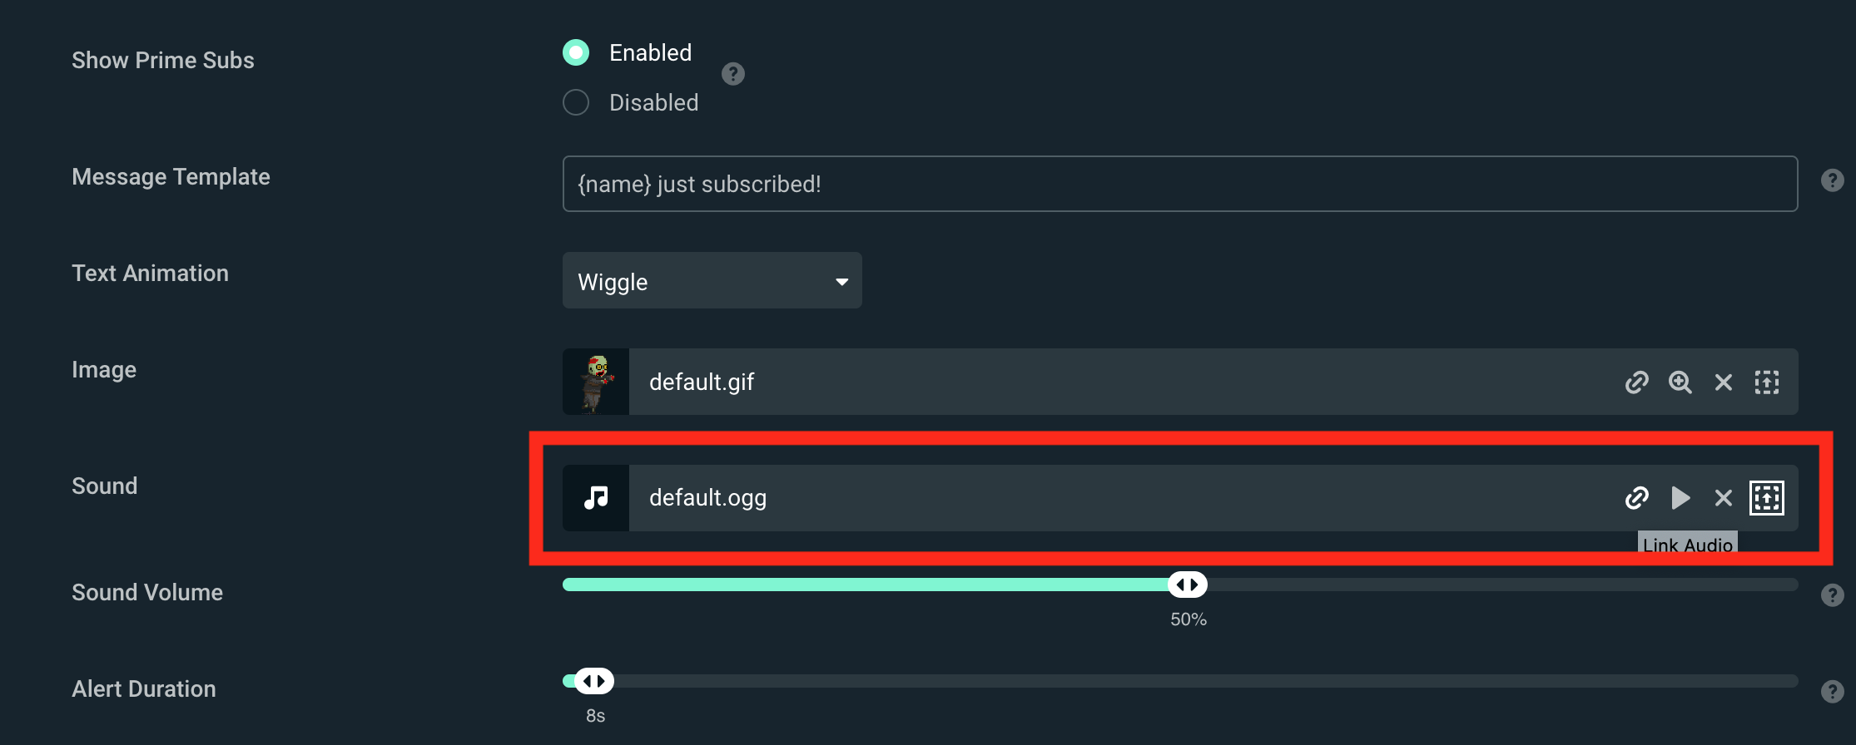This screenshot has width=1856, height=745.
Task: Click the Alert Duration slider handle
Action: (594, 681)
